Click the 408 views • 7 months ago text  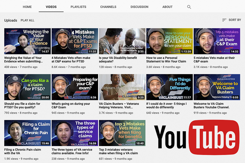(21, 67)
